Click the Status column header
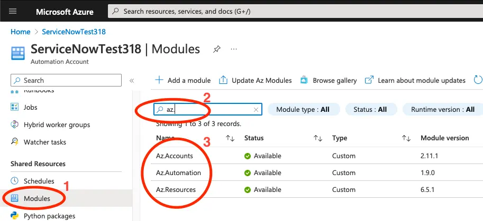The width and height of the screenshot is (483, 221). pos(254,138)
